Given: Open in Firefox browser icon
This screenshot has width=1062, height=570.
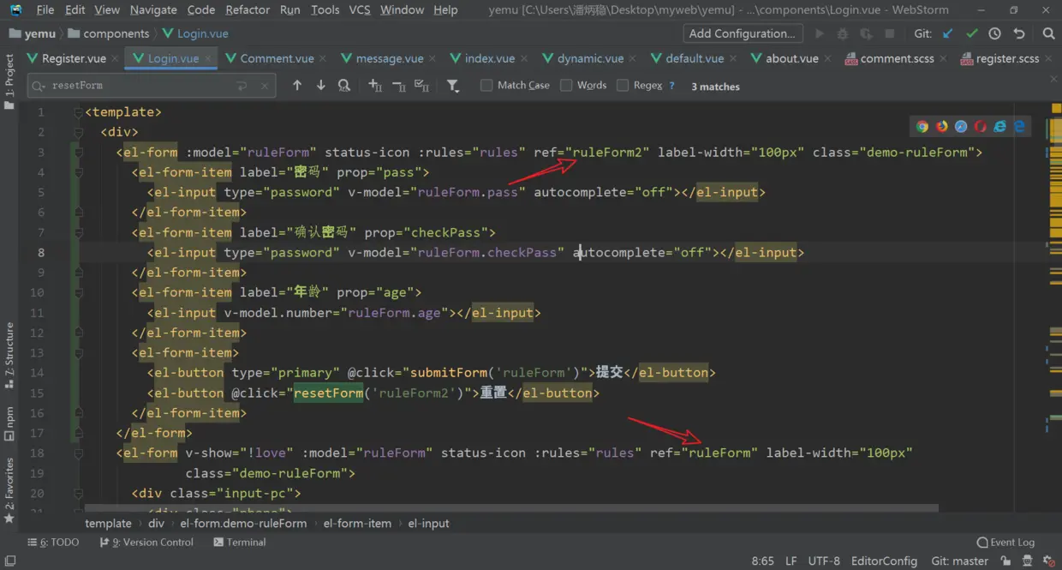Looking at the screenshot, I should pyautogui.click(x=942, y=126).
